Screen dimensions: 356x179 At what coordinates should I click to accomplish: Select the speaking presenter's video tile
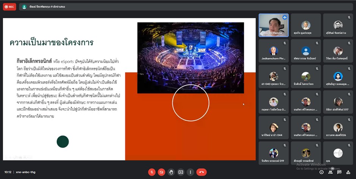click(273, 25)
